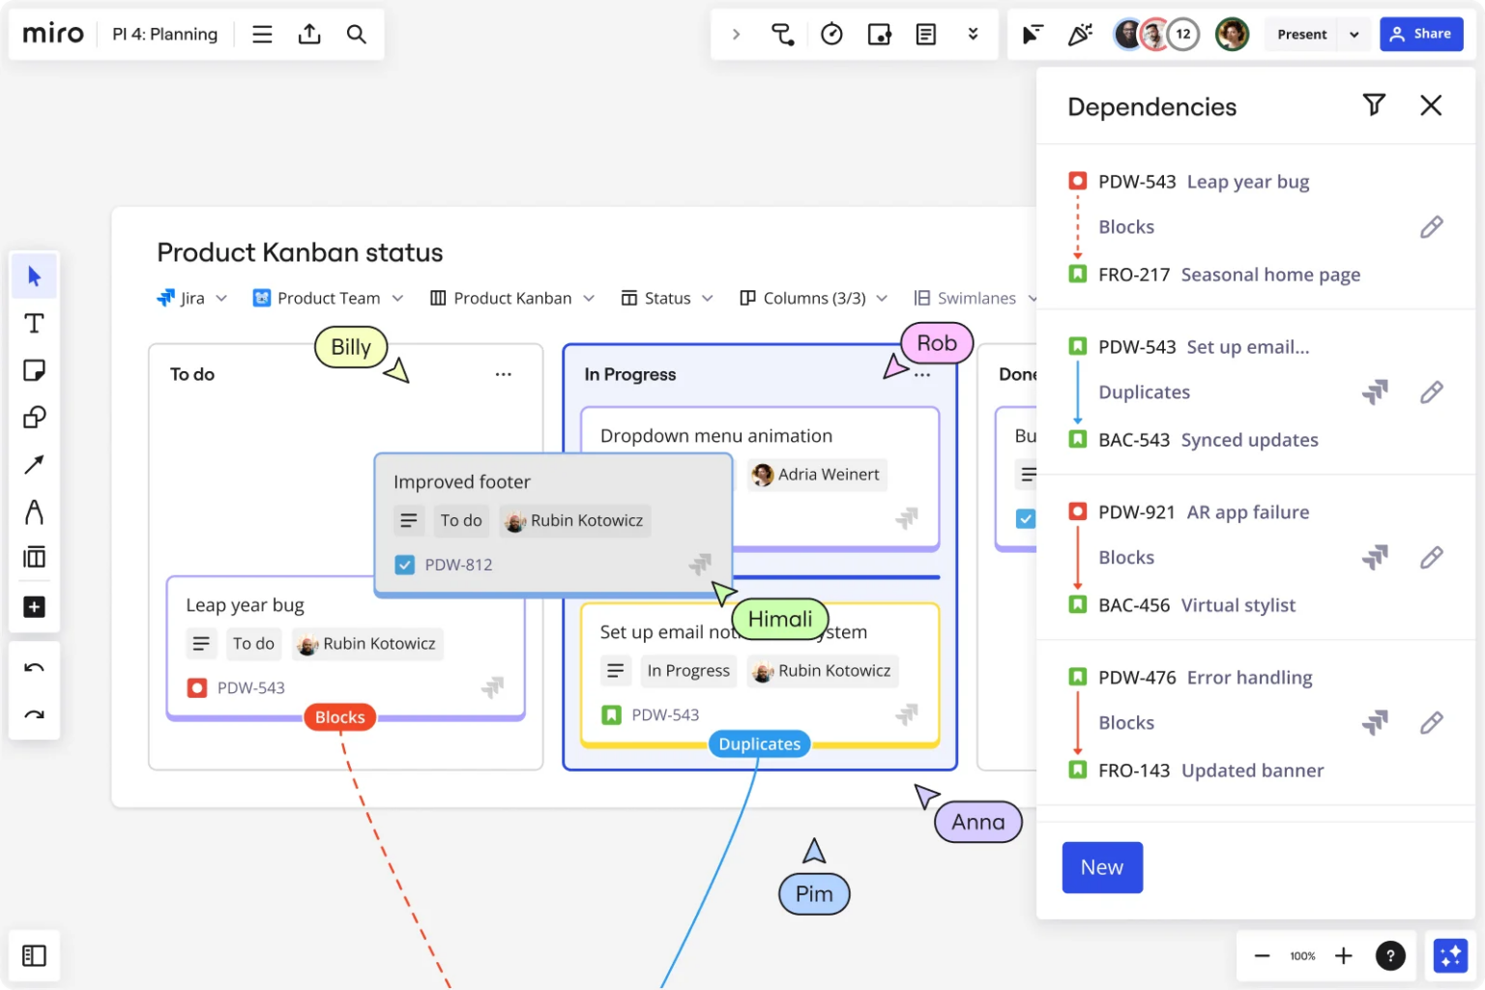Click the Jira link icon on Improved footer card
The image size is (1485, 990).
click(700, 564)
